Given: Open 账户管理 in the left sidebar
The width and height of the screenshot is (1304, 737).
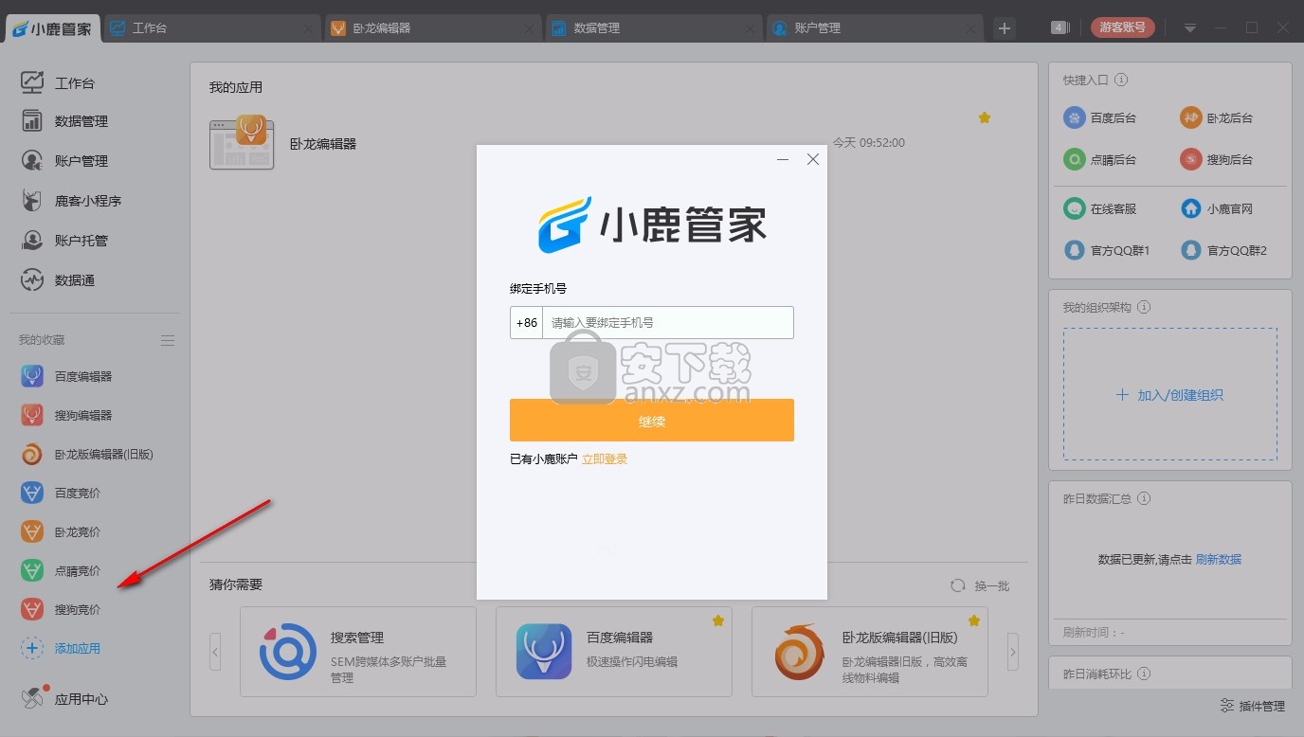Looking at the screenshot, I should [x=64, y=161].
